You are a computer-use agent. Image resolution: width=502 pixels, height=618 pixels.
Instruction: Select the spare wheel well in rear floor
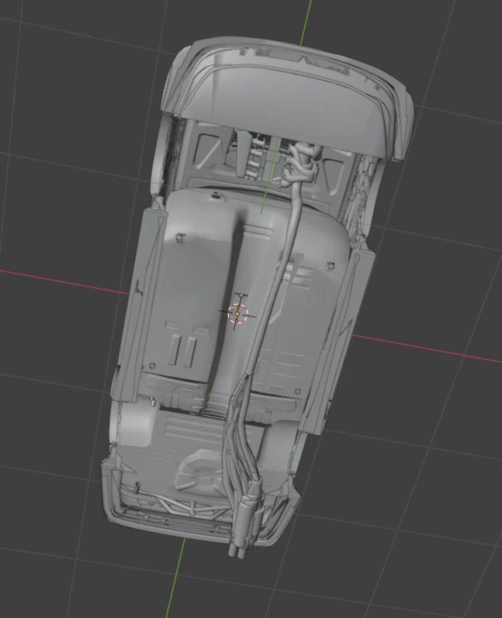click(x=197, y=471)
